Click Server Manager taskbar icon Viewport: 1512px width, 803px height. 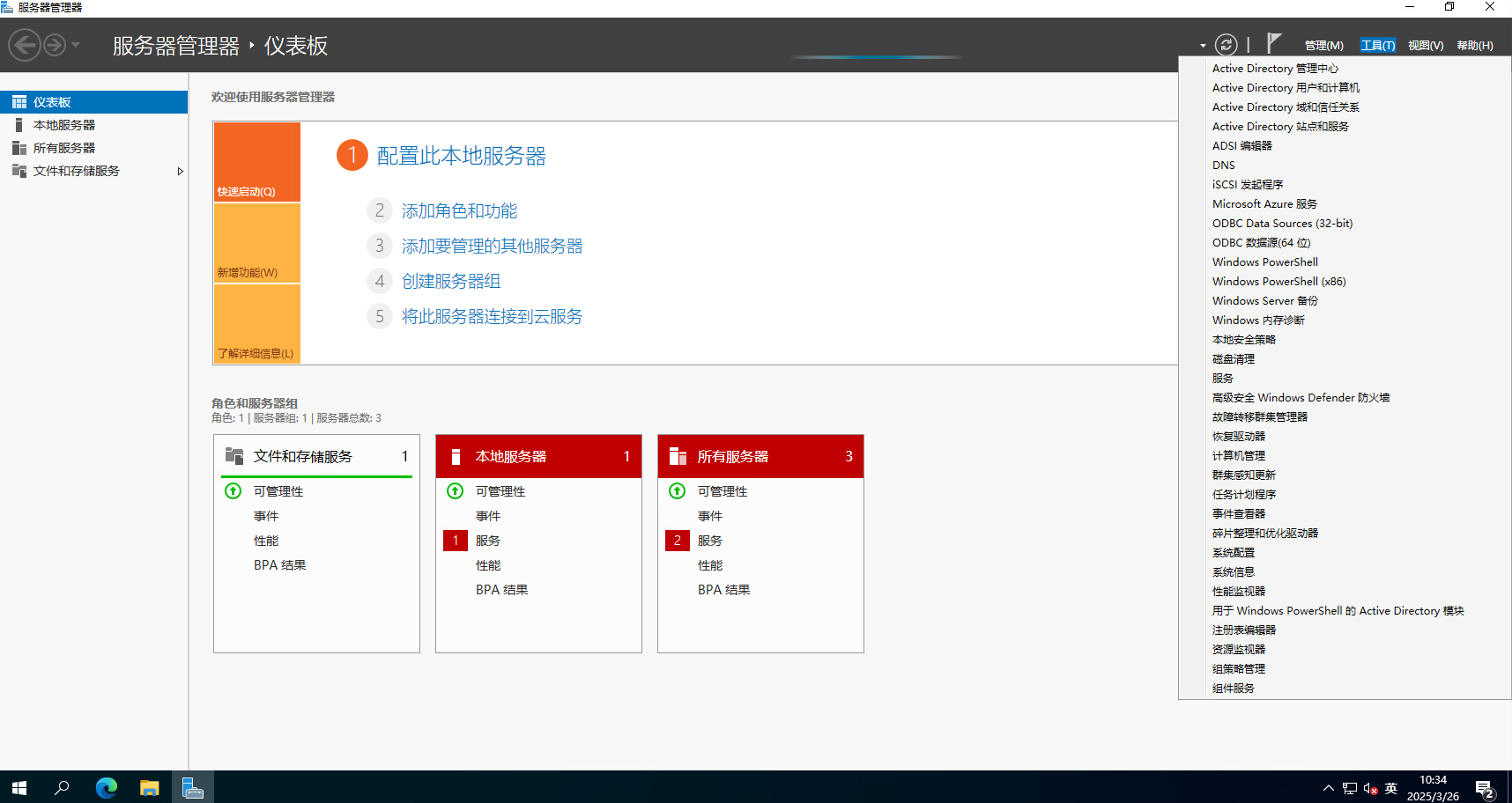pos(192,787)
